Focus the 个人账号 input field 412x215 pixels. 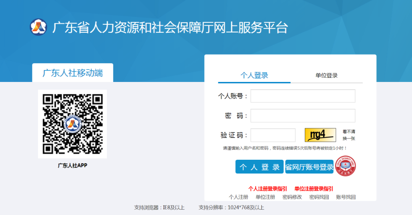coord(303,96)
